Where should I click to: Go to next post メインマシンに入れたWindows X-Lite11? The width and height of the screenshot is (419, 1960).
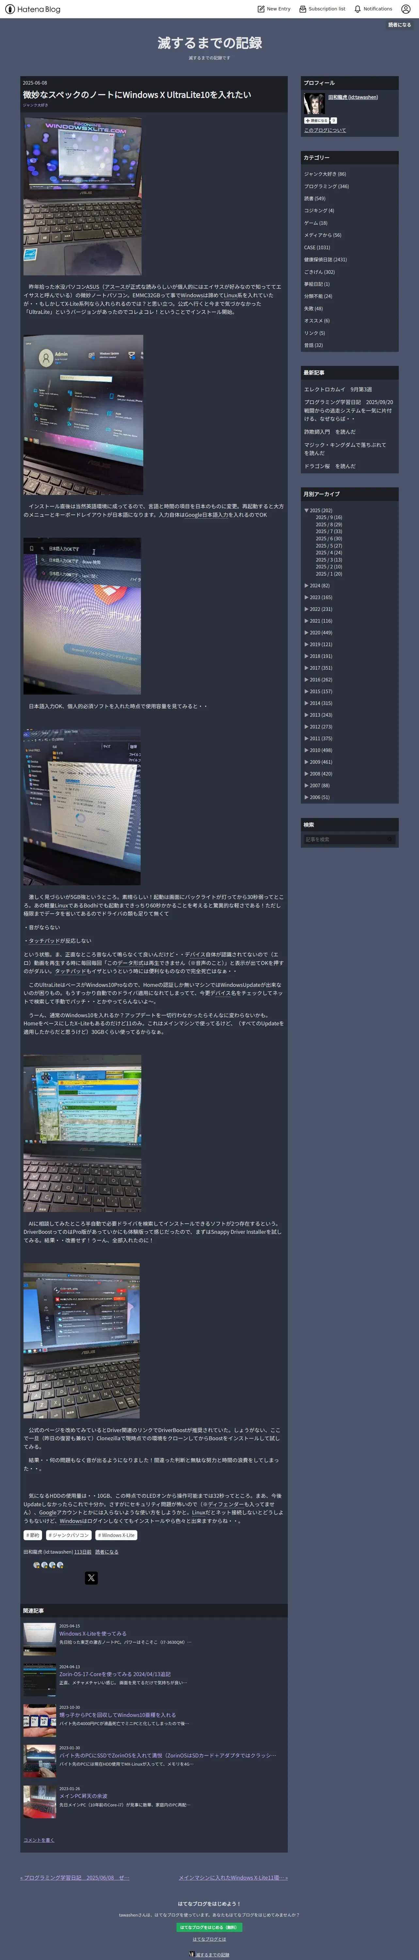click(233, 1878)
